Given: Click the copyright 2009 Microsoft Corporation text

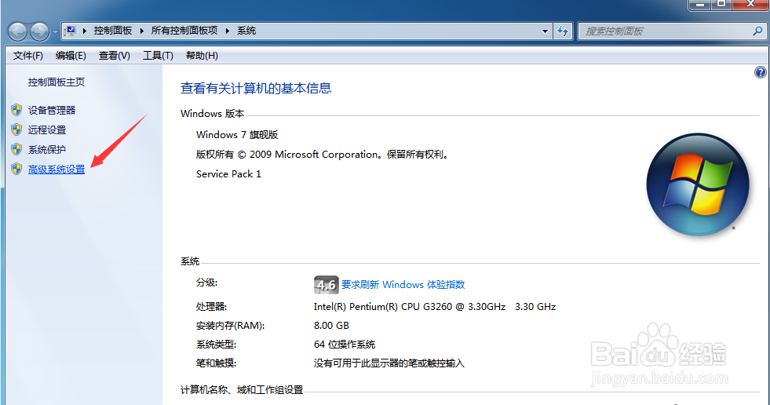Looking at the screenshot, I should point(322,154).
